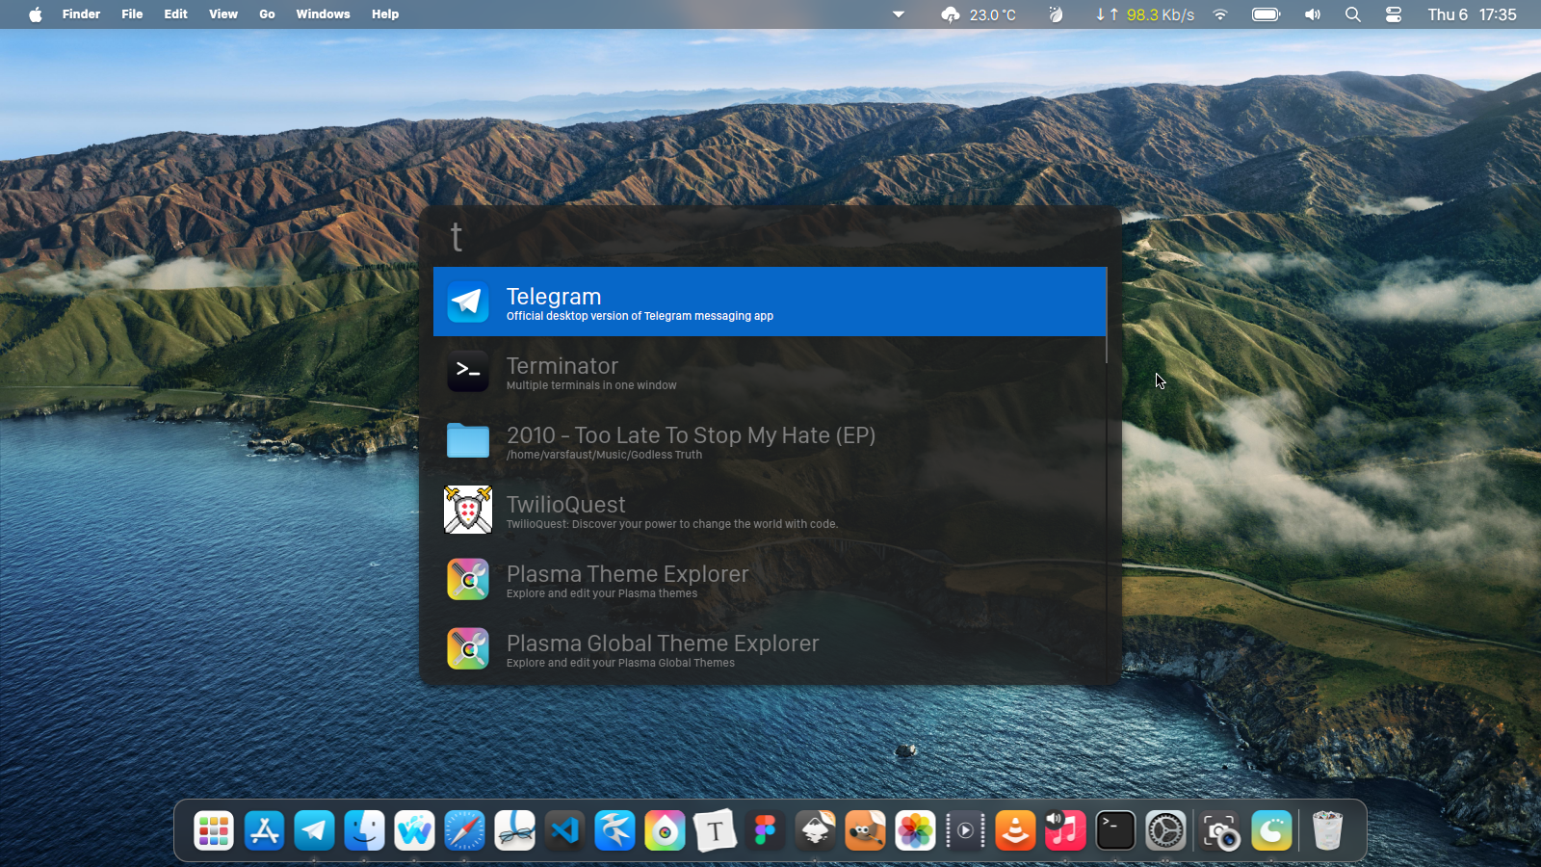Viewport: 1541px width, 867px height.
Task: Click the results list scrollbar
Action: (x=1107, y=316)
